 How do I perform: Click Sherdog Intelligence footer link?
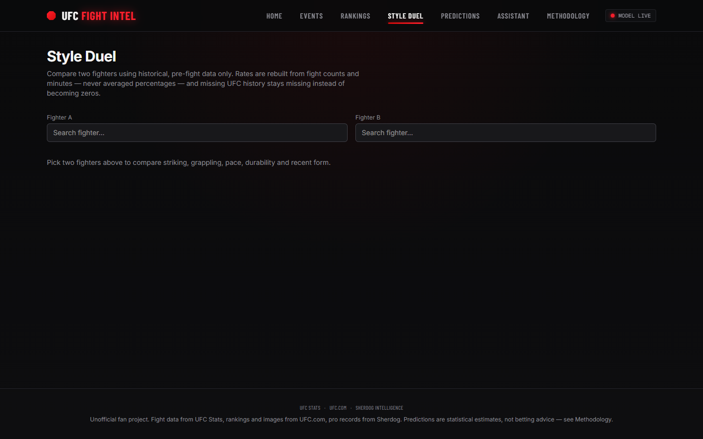[x=379, y=408]
